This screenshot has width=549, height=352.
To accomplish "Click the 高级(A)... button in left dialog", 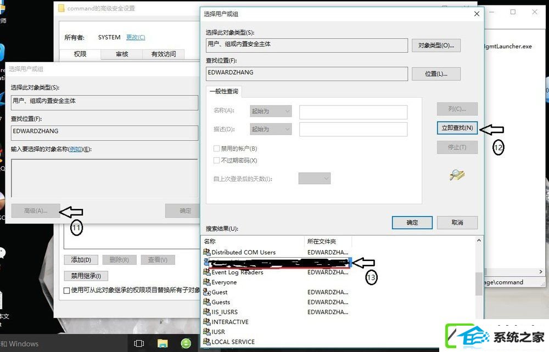I will (x=36, y=211).
